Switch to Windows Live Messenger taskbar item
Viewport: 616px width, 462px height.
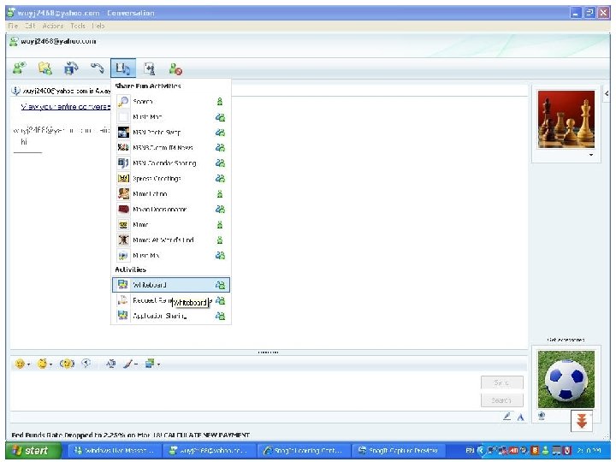[x=115, y=451]
